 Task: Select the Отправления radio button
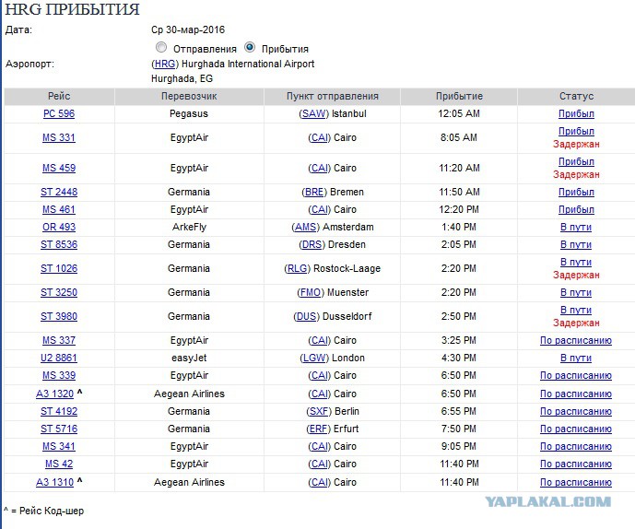pyautogui.click(x=161, y=47)
